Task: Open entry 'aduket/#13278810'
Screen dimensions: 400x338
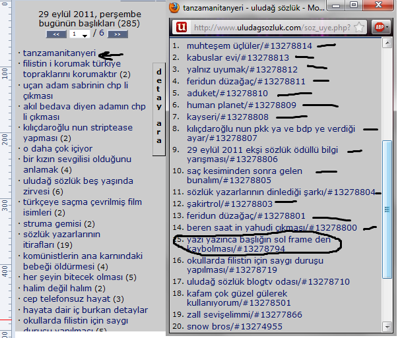Action: 227,93
